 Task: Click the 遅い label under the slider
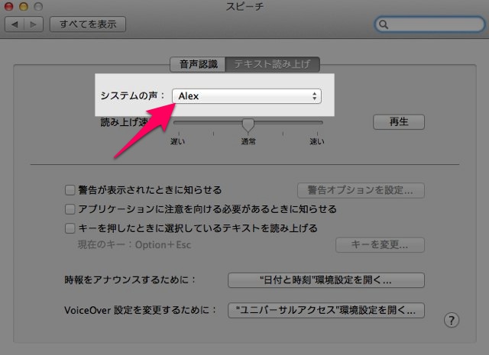(178, 141)
